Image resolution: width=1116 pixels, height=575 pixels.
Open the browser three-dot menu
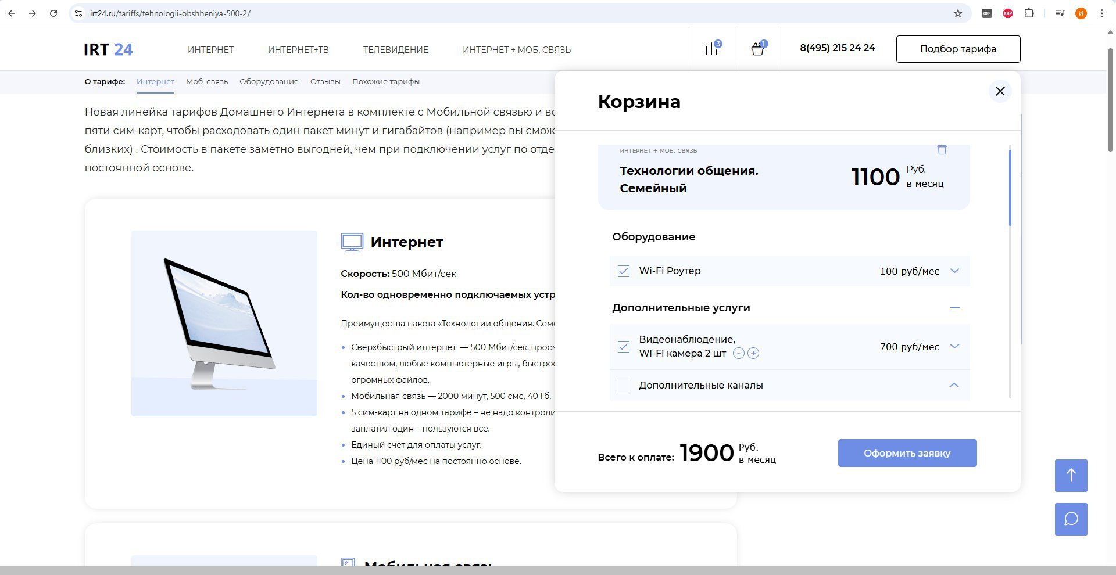tap(1102, 13)
